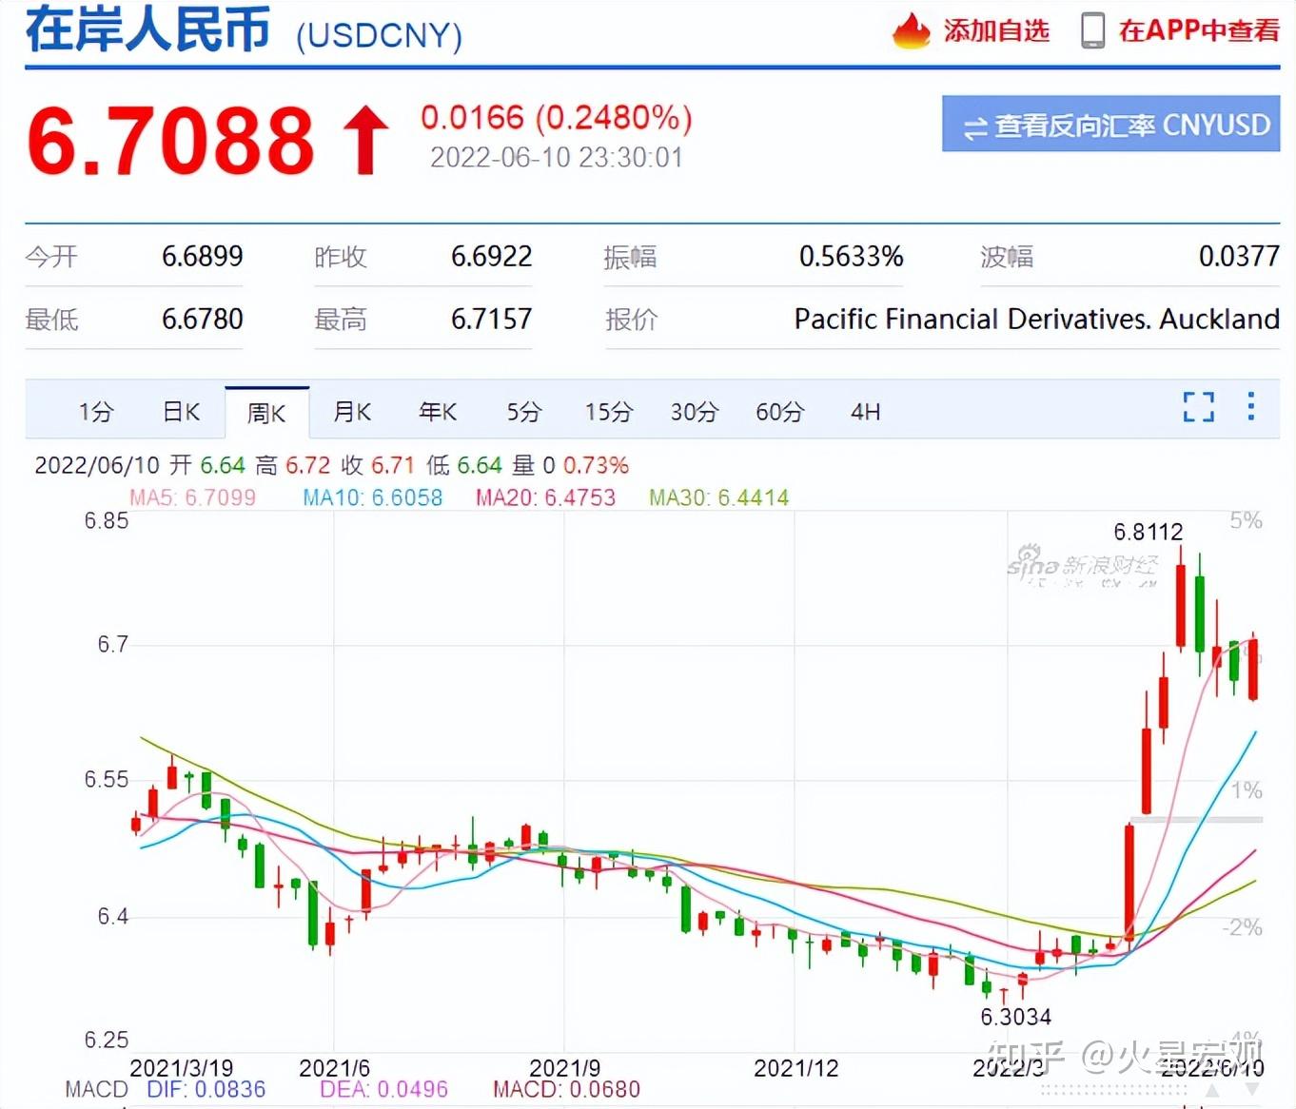Click the 2021/6 date axis label
Viewport: 1296px width, 1109px height.
(x=334, y=1068)
